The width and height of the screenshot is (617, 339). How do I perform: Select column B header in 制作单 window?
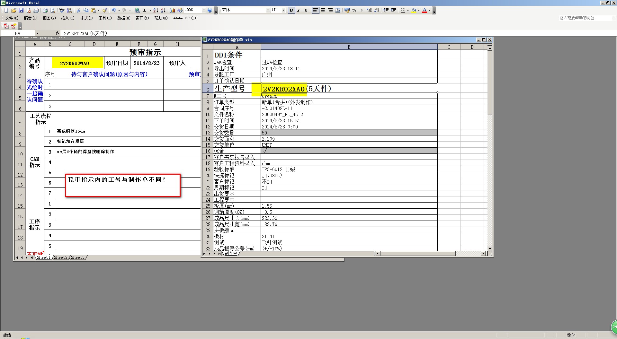point(349,47)
